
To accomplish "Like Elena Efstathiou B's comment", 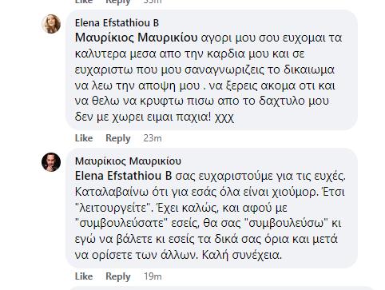I will click(x=84, y=138).
